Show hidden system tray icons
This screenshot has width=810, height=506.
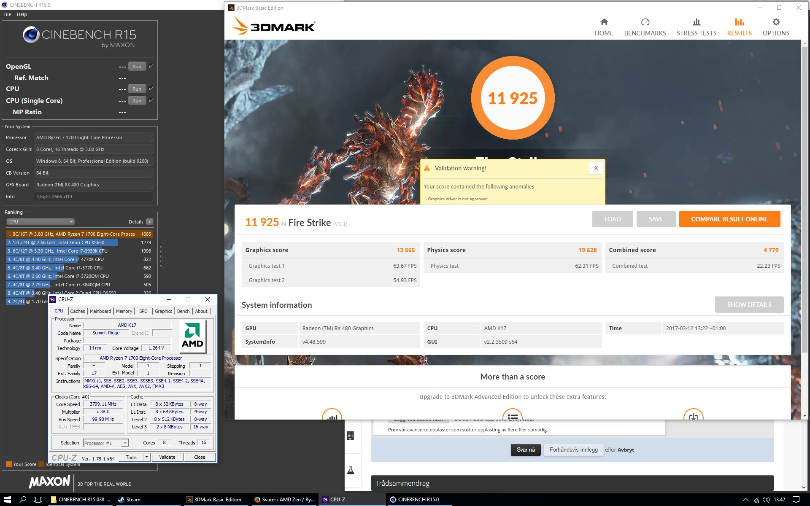[x=745, y=500]
